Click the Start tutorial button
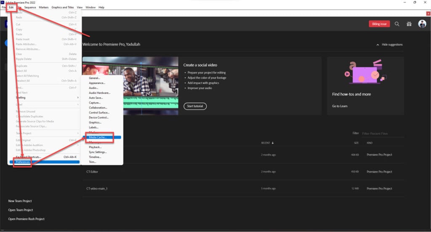431x232 pixels. point(195,106)
